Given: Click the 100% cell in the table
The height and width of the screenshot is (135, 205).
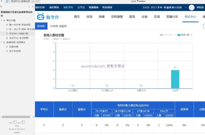Looking at the screenshot, I should tap(169, 125).
